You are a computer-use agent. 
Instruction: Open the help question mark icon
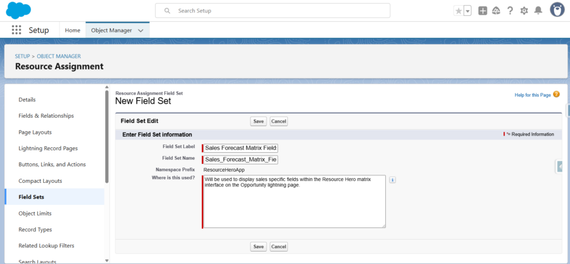[510, 11]
